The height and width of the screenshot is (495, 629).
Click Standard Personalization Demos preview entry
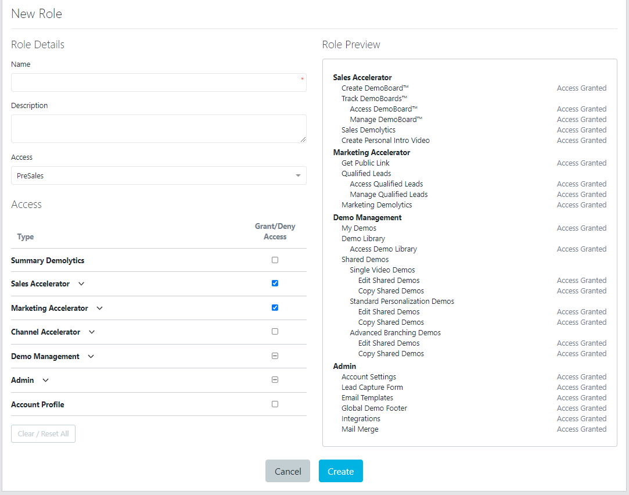(x=402, y=301)
